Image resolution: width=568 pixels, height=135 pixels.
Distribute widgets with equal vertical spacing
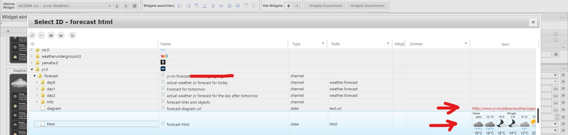tap(238, 6)
